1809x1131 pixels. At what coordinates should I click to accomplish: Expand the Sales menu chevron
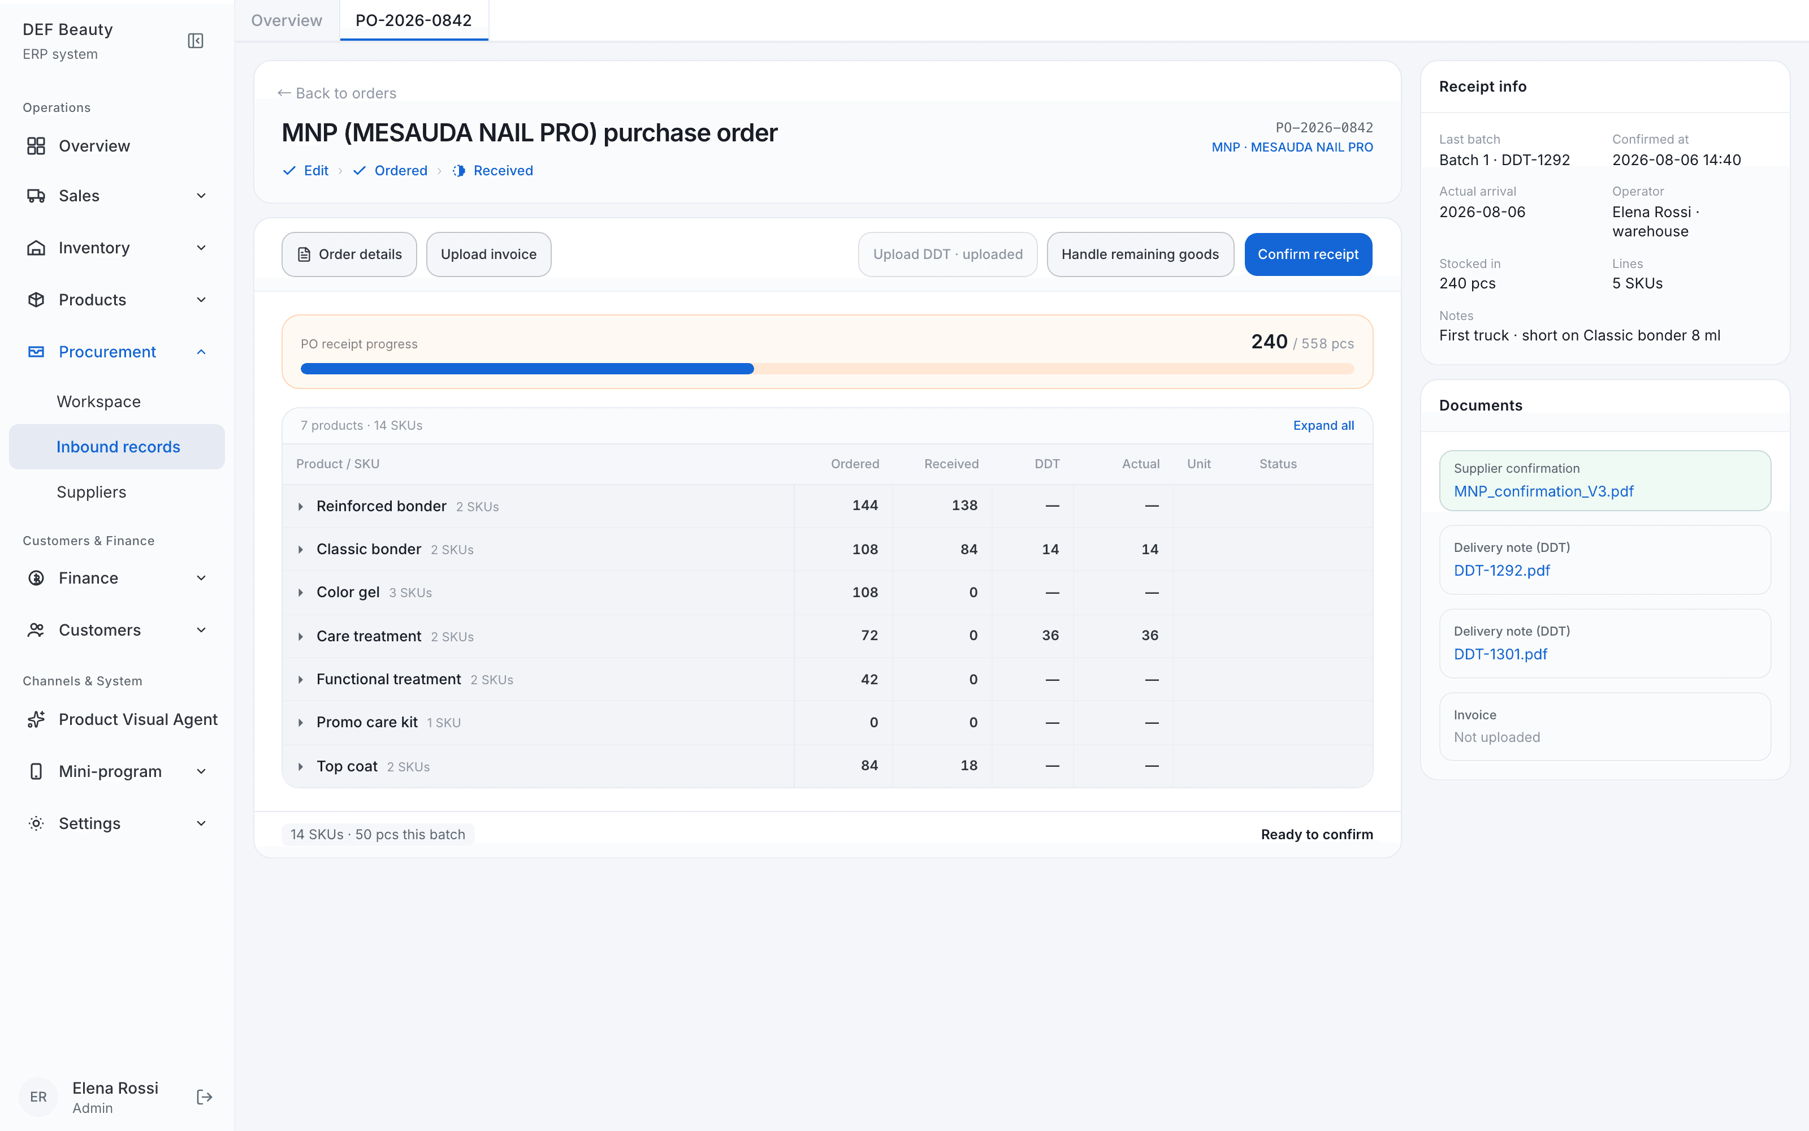201,196
